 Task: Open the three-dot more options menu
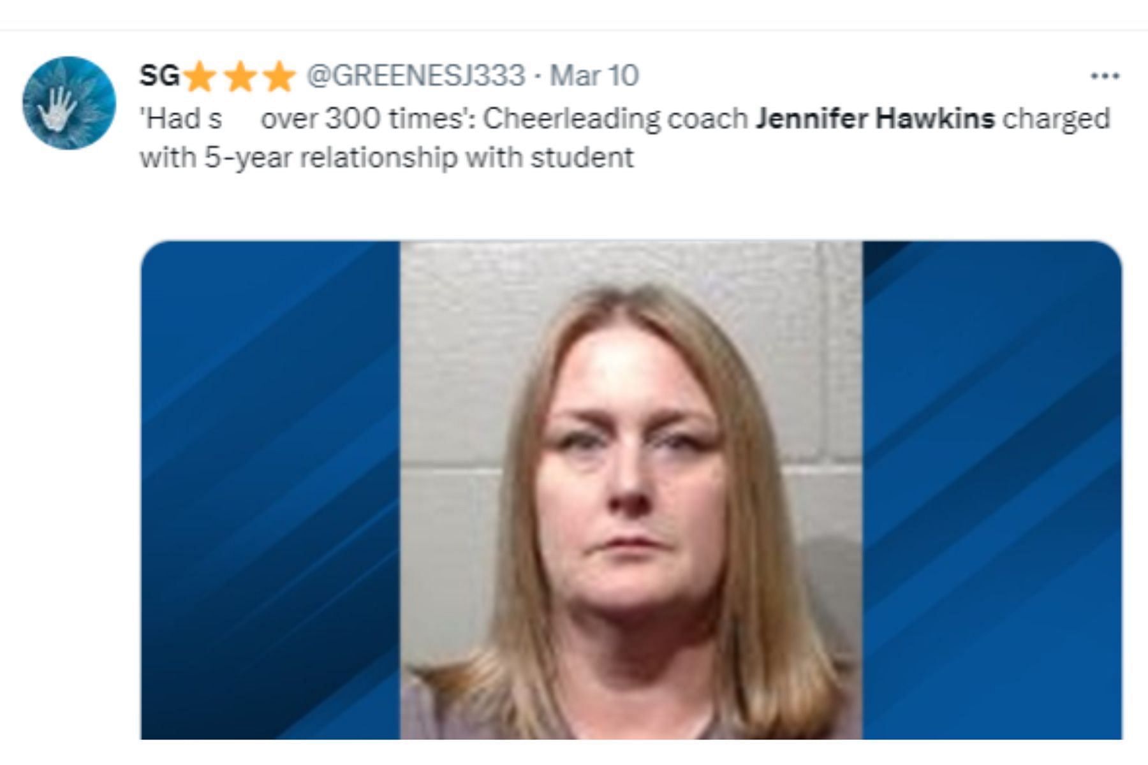click(1105, 76)
